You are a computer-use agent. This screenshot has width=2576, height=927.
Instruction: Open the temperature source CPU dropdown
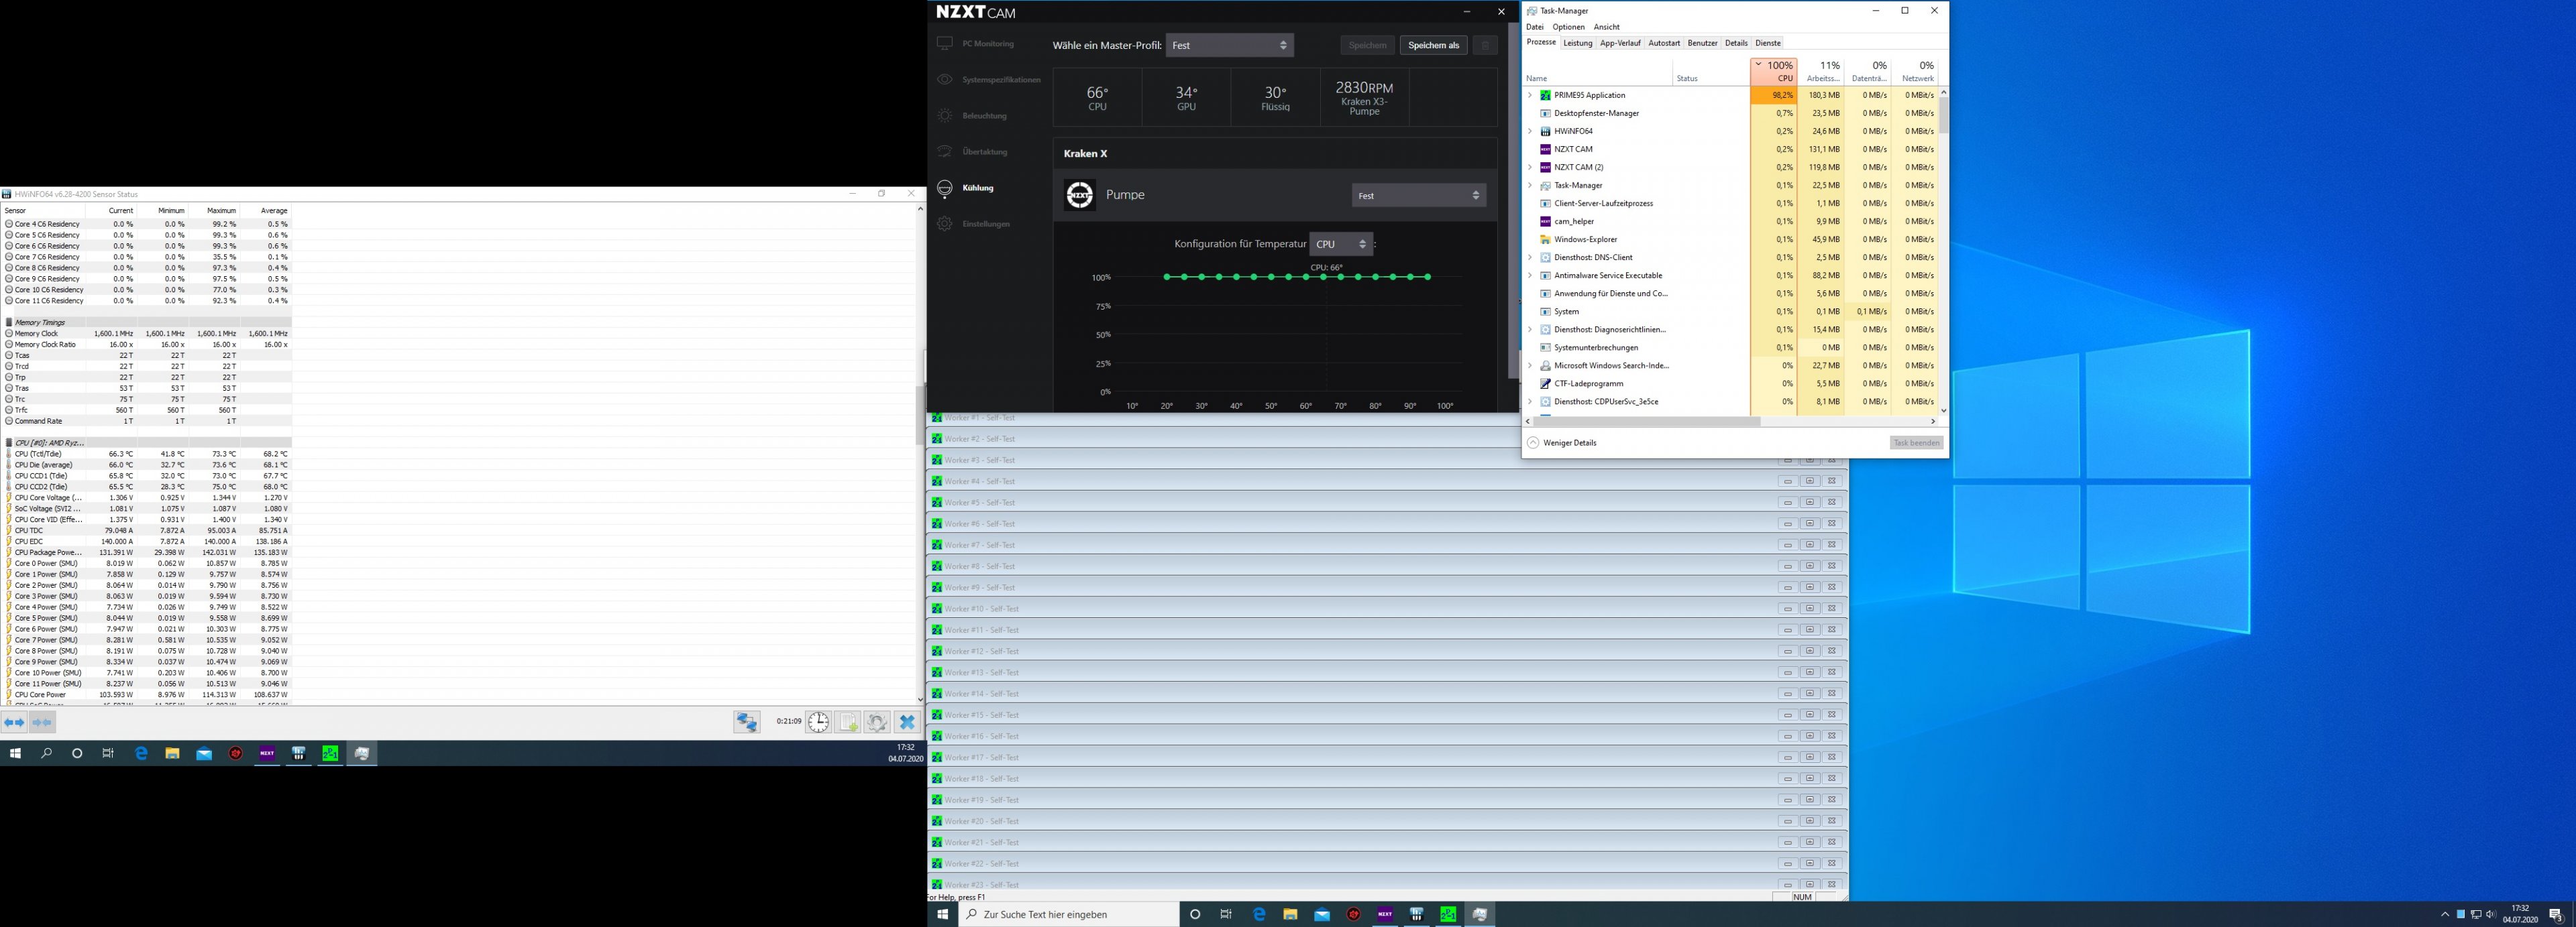[1340, 245]
